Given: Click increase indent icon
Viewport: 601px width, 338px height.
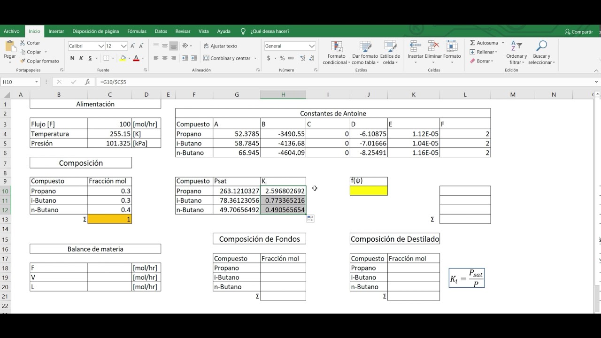Looking at the screenshot, I should tap(194, 58).
